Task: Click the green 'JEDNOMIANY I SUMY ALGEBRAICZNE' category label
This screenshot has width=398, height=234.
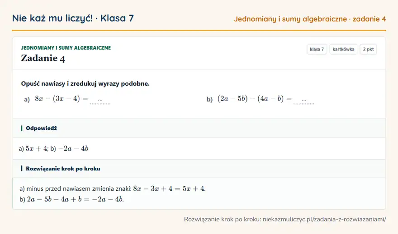Action: click(x=66, y=48)
